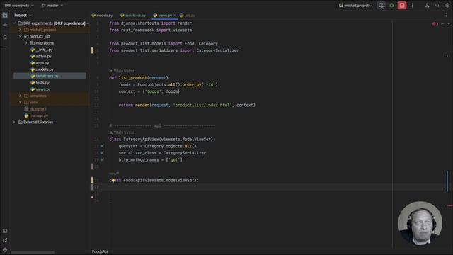Click override gutter icon on queryset line
Viewport: 453px width, 255px height.
(x=102, y=146)
